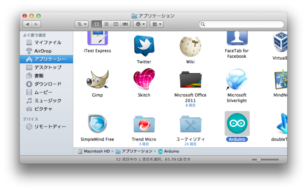Click the '24 項目' label under ユーティリティ
Image resolution: width=307 pixels, height=191 pixels.
pyautogui.click(x=190, y=144)
